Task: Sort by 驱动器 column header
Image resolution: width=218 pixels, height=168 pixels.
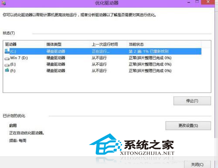Action: pyautogui.click(x=11, y=44)
